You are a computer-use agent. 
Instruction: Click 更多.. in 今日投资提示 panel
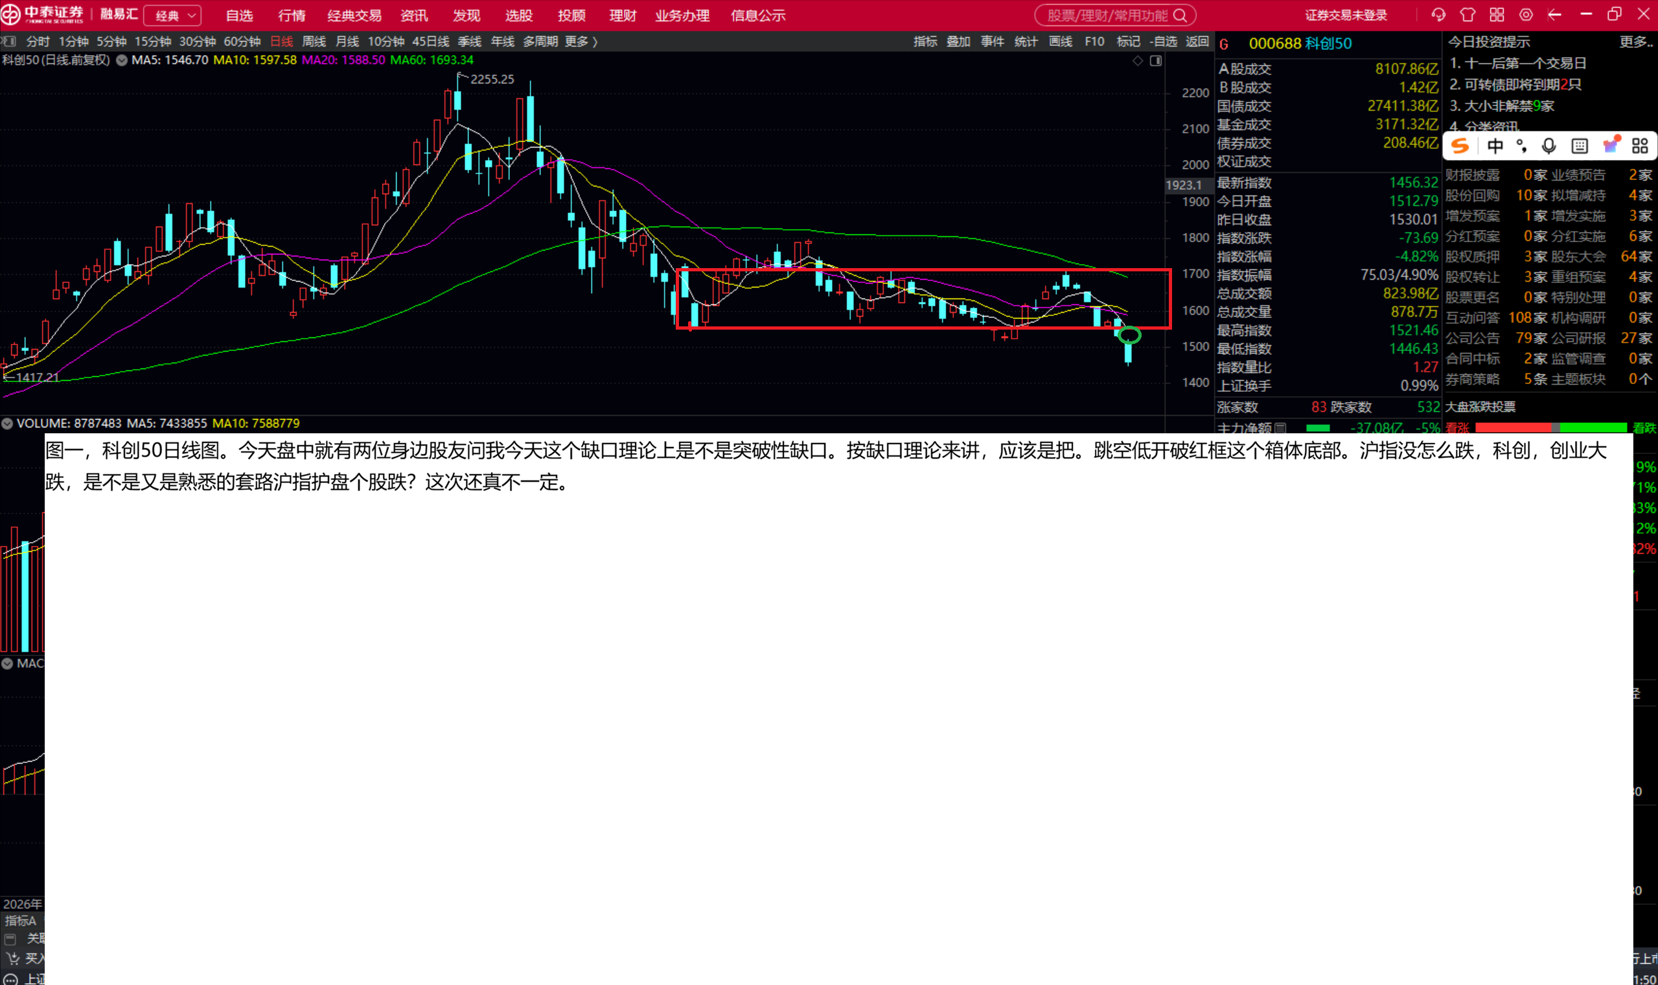click(1635, 42)
